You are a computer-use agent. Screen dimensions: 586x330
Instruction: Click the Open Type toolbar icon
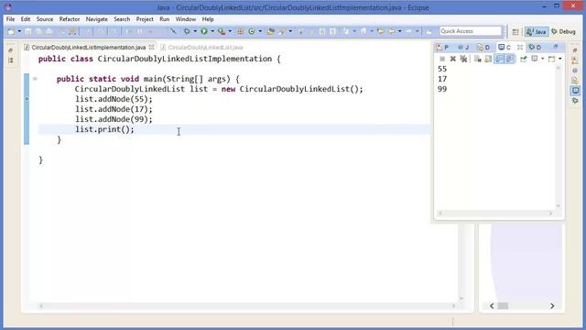[x=271, y=32]
